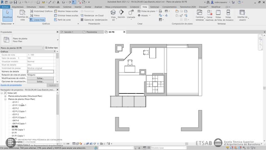Select the Modificar tool in the ribbon
Viewport: 266px width, 150px height.
click(x=7, y=15)
